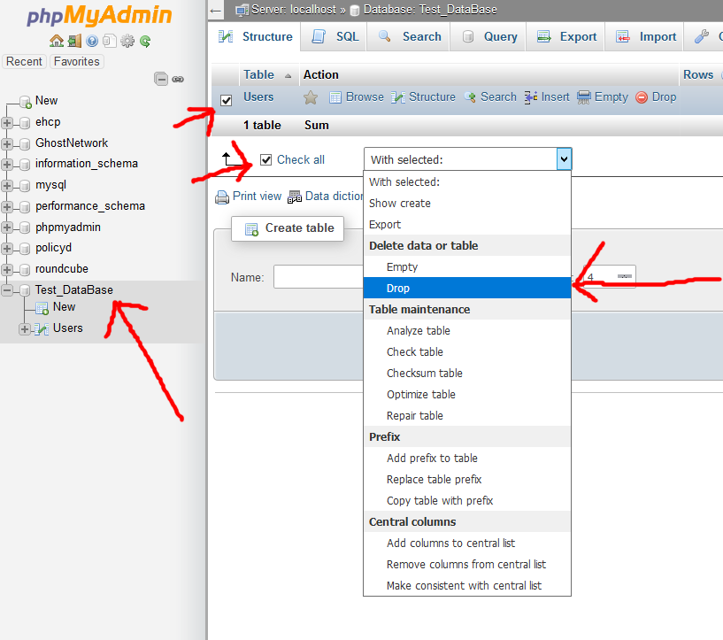723x640 pixels.
Task: Choose Drop from the dropdown list
Action: coord(398,289)
